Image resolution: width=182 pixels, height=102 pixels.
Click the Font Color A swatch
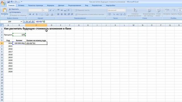click(x=52, y=14)
